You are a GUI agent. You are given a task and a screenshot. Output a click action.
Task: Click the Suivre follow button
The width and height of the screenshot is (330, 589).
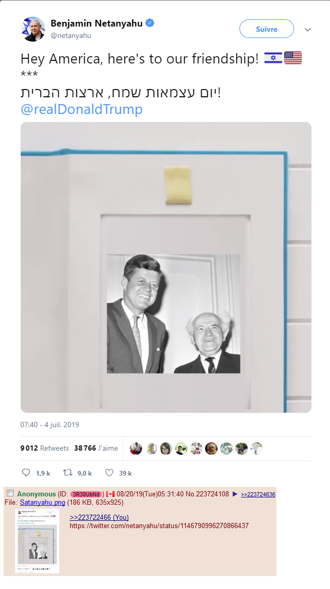point(266,29)
